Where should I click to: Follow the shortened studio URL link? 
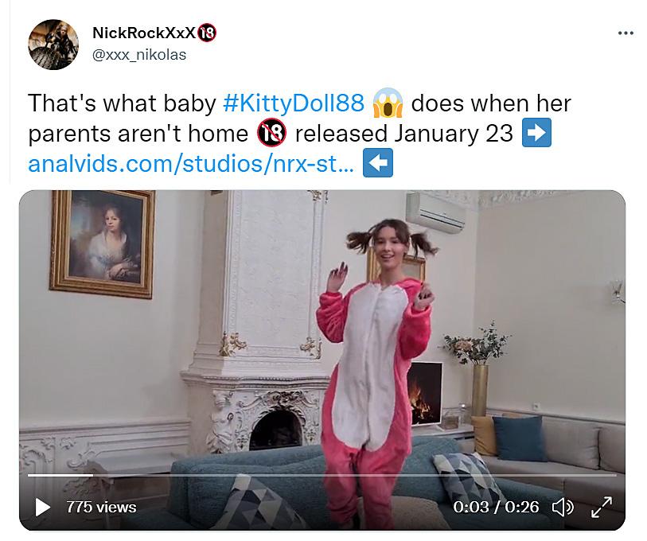click(191, 164)
